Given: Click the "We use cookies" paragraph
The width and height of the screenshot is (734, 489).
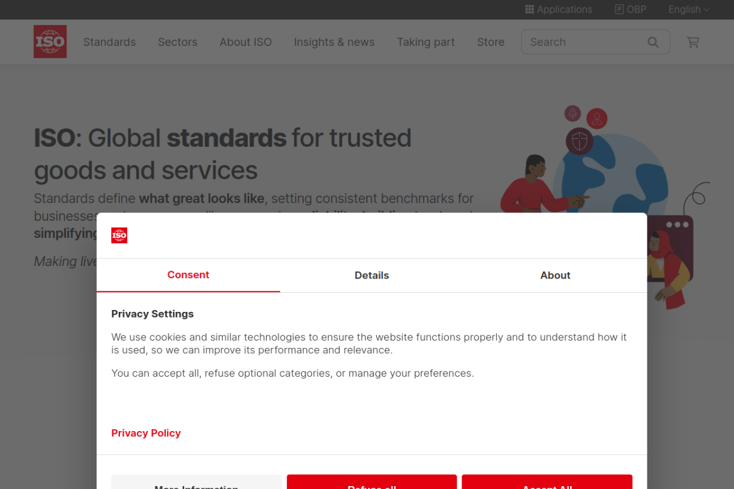Looking at the screenshot, I should 369,343.
